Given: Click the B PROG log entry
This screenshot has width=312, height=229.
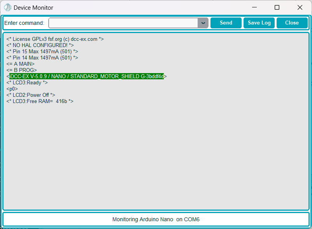Looking at the screenshot, I should point(21,70).
